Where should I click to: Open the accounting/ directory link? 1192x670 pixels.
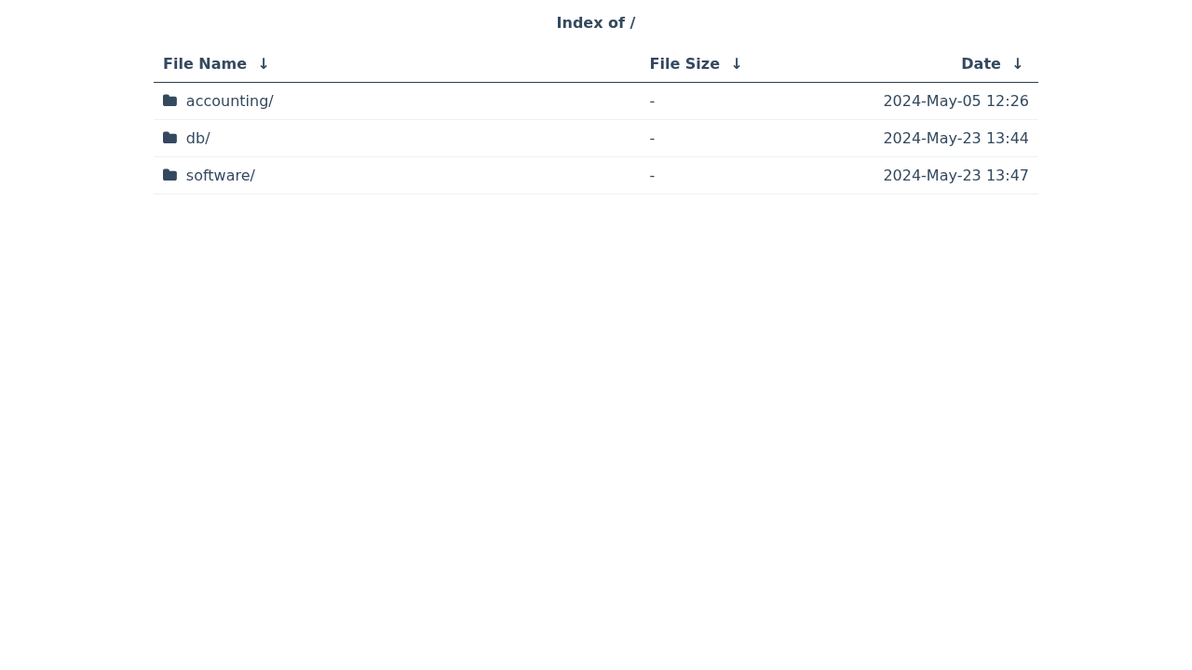click(229, 100)
